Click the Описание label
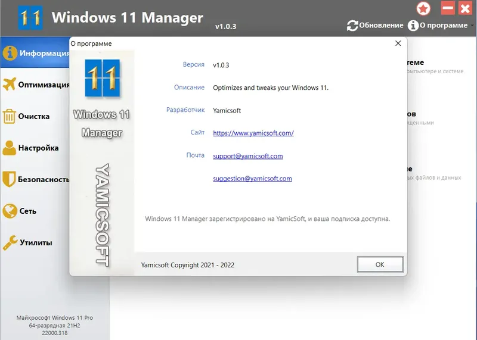Viewport: 477px width, 340px height. pos(189,87)
